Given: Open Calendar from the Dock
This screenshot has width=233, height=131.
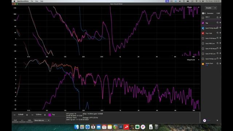Looking at the screenshot, I should [104, 127].
